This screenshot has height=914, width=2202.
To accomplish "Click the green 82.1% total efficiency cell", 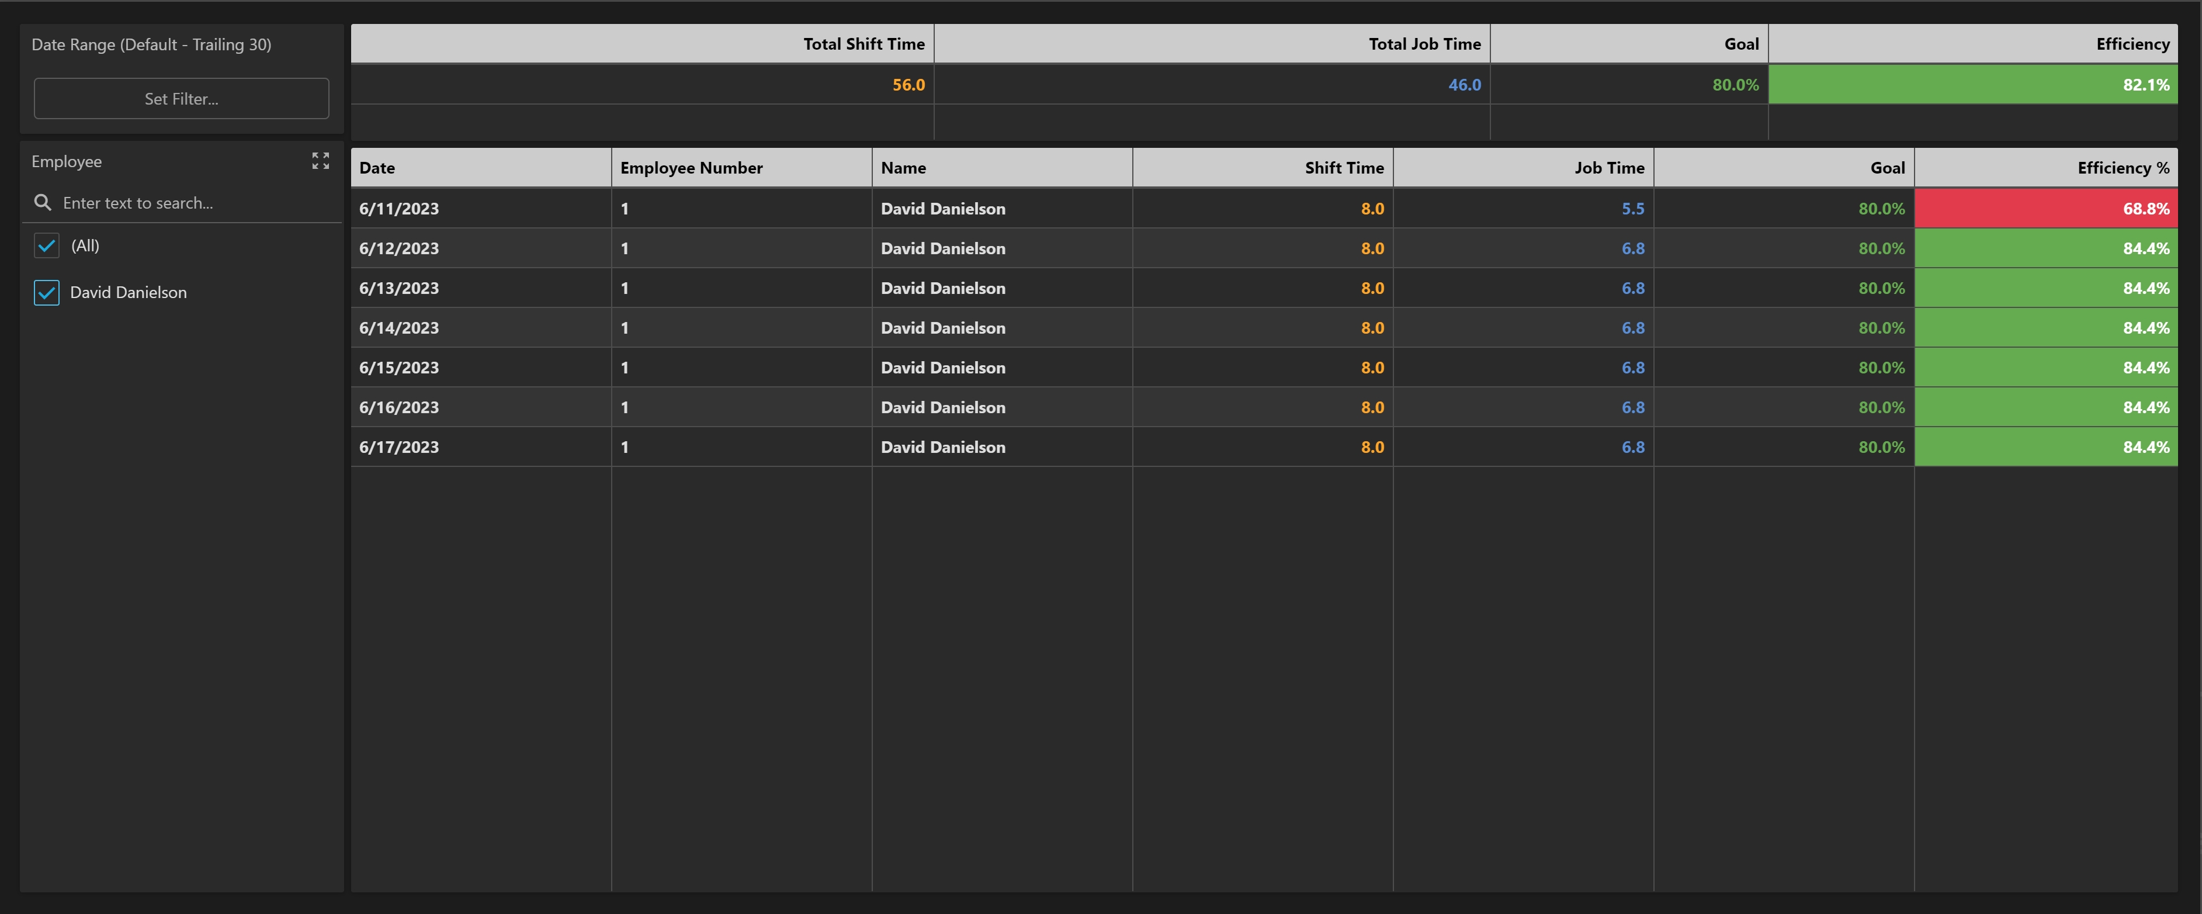I will click(x=1972, y=85).
